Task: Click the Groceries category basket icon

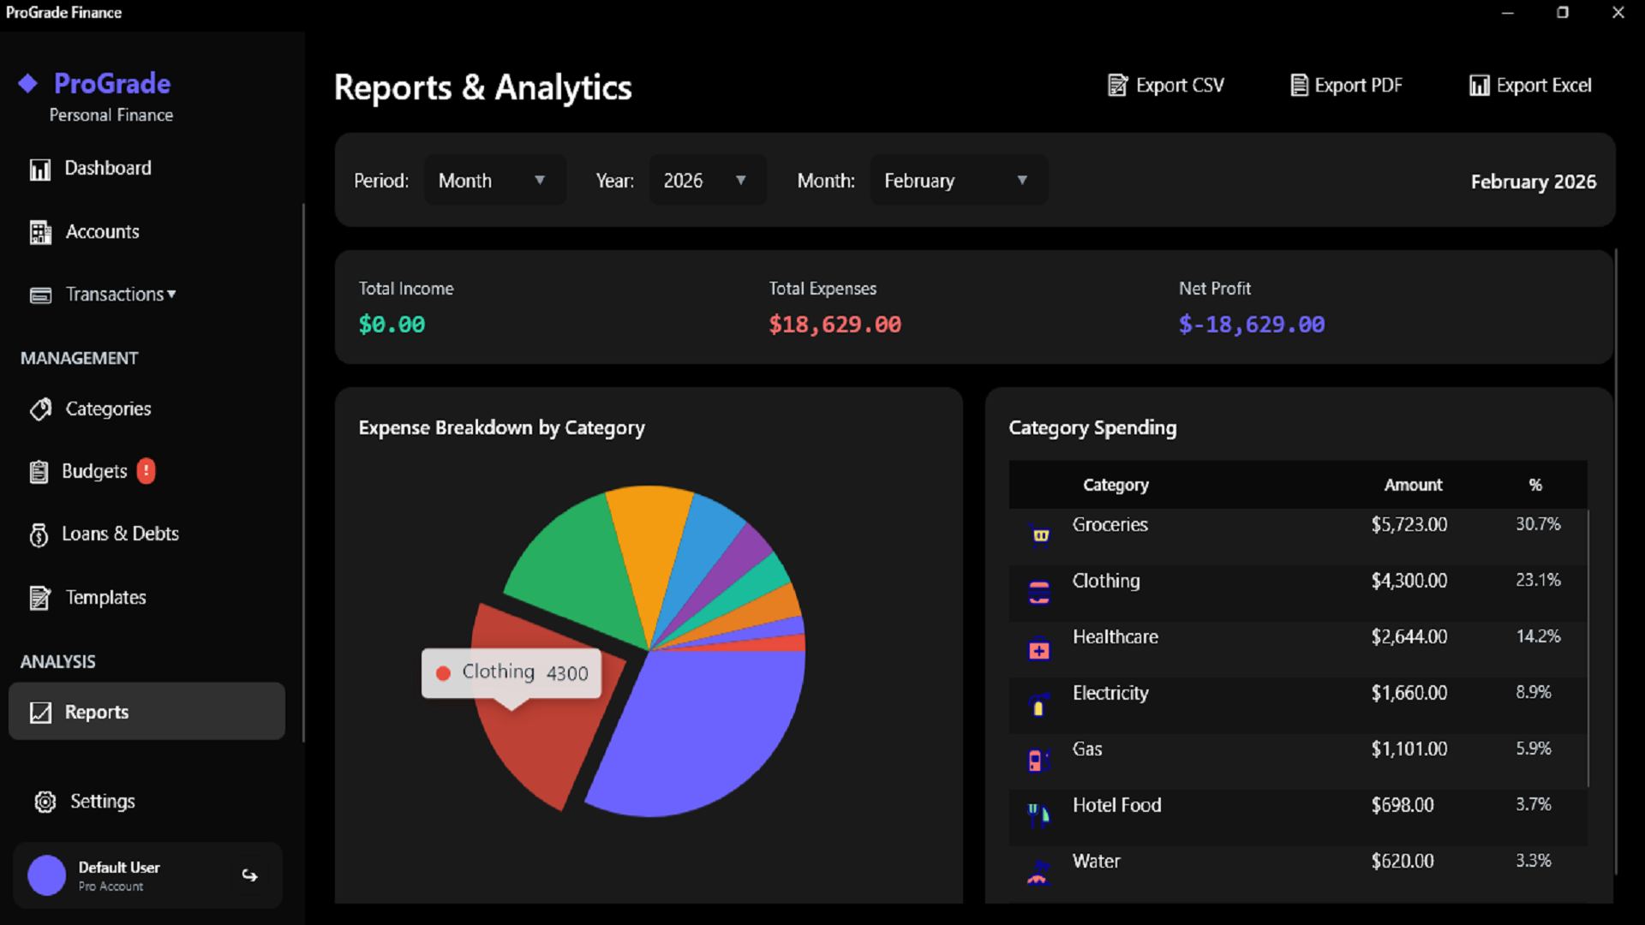Action: coord(1040,535)
